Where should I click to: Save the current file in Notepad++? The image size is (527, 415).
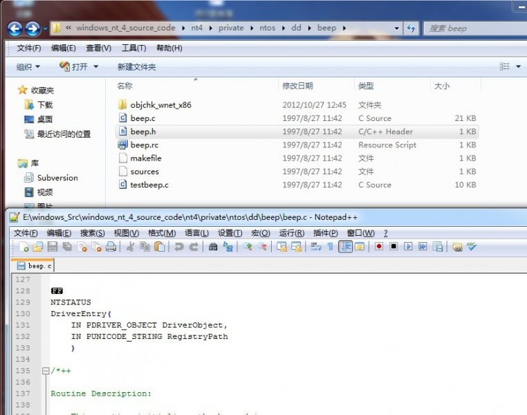click(53, 247)
